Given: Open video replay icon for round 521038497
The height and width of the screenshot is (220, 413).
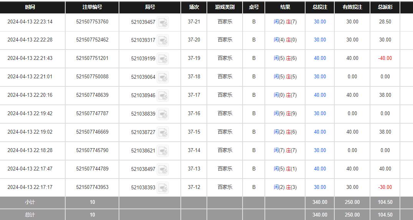Looking at the screenshot, I should (x=163, y=169).
